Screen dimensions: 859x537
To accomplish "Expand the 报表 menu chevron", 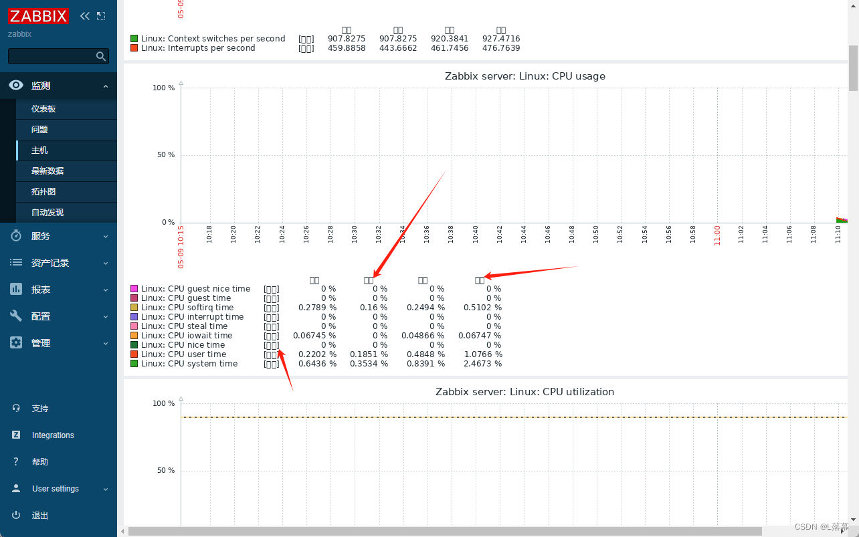I will (106, 290).
